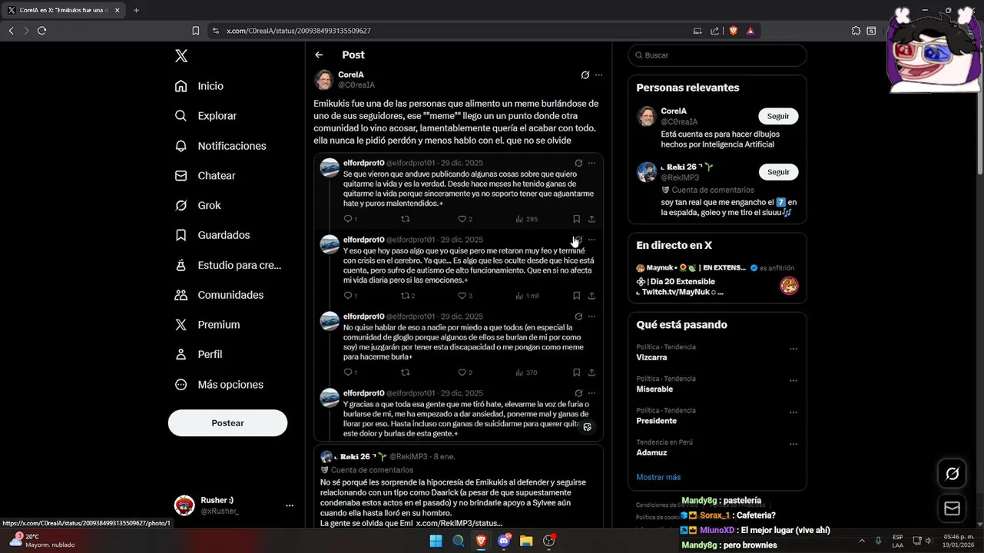Viewport: 984px width, 553px height.
Task: Share the tweet with 1 mil views
Action: click(x=591, y=296)
